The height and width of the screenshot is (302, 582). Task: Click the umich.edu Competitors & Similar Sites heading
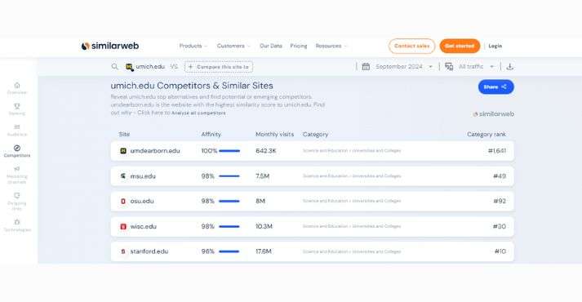[x=192, y=86]
